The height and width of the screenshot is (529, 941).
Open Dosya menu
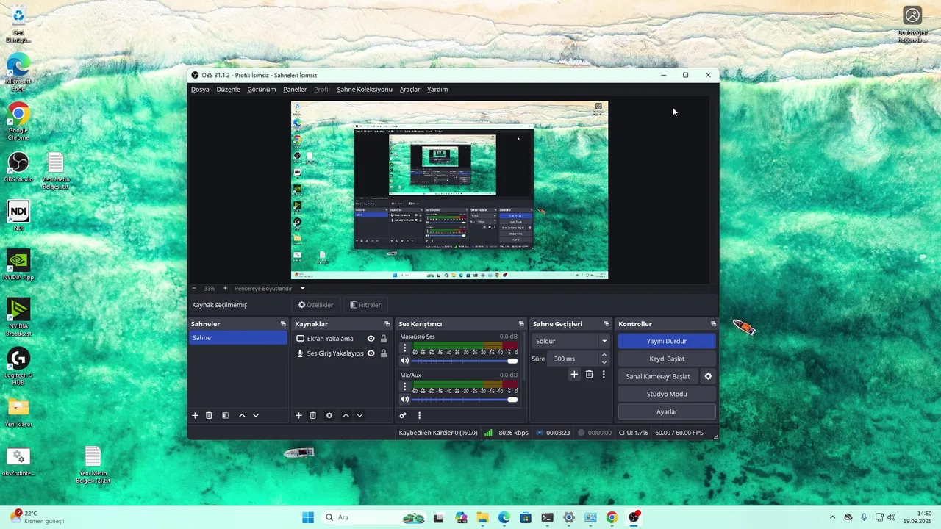coord(200,90)
